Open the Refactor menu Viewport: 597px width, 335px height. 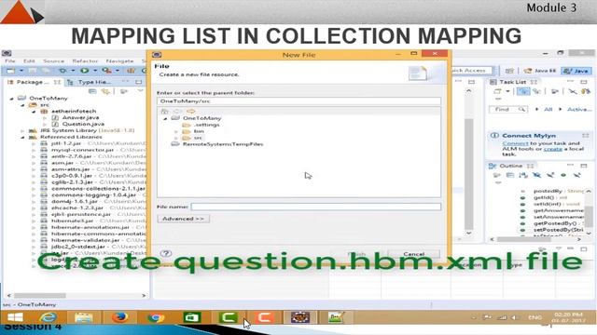[x=85, y=60]
